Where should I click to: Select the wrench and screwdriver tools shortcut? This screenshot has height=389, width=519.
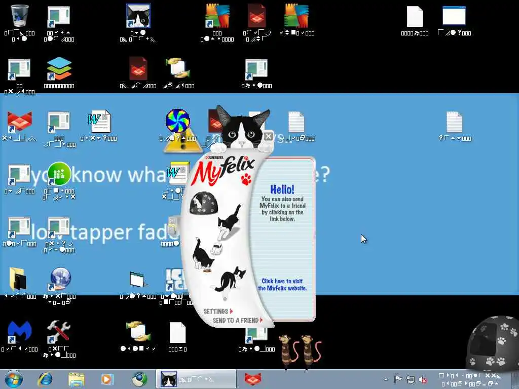[59, 332]
